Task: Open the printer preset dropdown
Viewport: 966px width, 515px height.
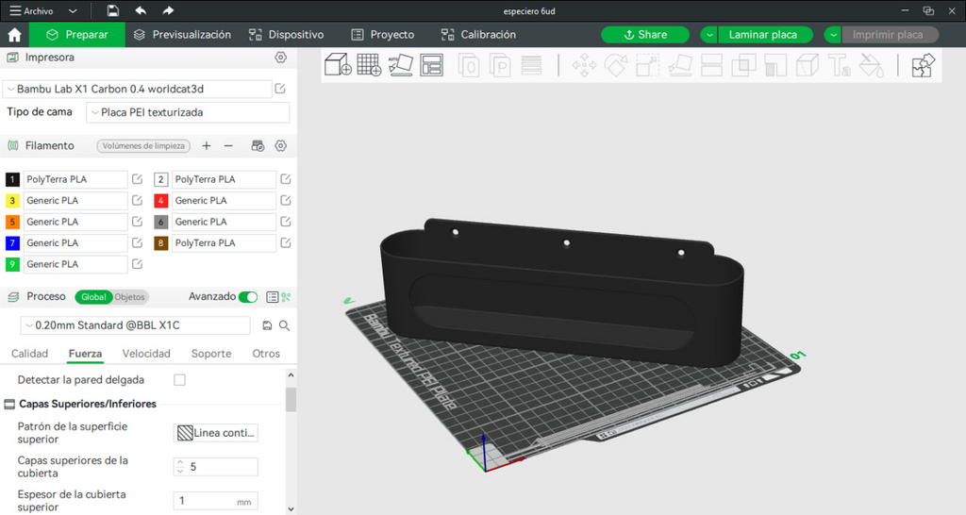Action: click(x=138, y=89)
